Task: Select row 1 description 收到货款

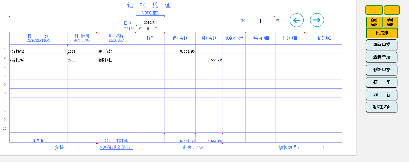Action: 38,49
